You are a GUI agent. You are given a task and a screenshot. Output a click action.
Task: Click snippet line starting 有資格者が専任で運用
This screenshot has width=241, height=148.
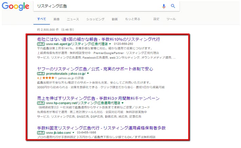click(x=92, y=112)
